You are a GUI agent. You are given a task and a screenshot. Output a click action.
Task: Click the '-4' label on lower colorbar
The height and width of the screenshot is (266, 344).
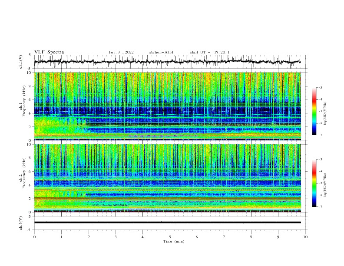click(320, 171)
